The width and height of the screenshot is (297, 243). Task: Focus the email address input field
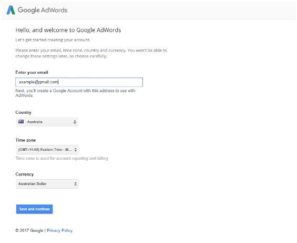click(x=79, y=82)
